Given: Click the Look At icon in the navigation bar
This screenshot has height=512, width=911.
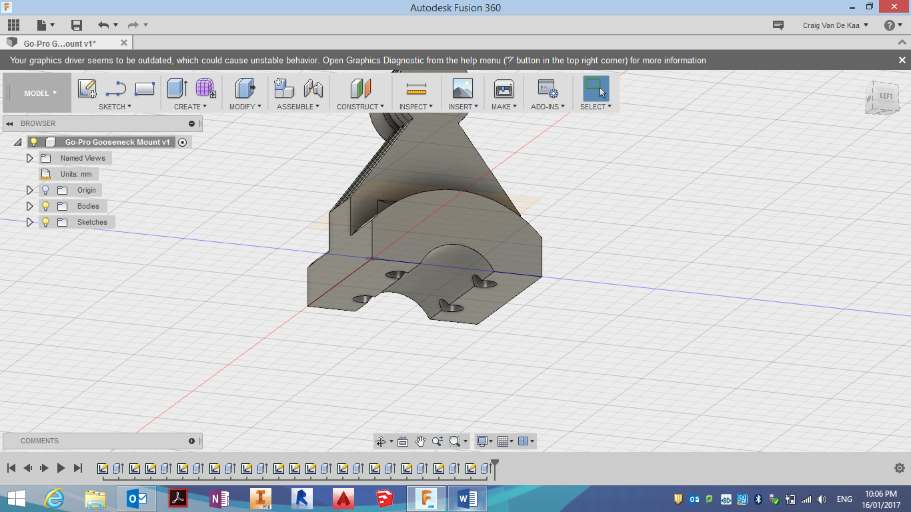Looking at the screenshot, I should (403, 441).
